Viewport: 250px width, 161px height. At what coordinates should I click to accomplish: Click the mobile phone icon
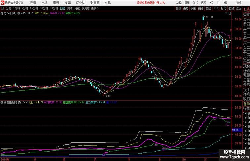click(218, 3)
